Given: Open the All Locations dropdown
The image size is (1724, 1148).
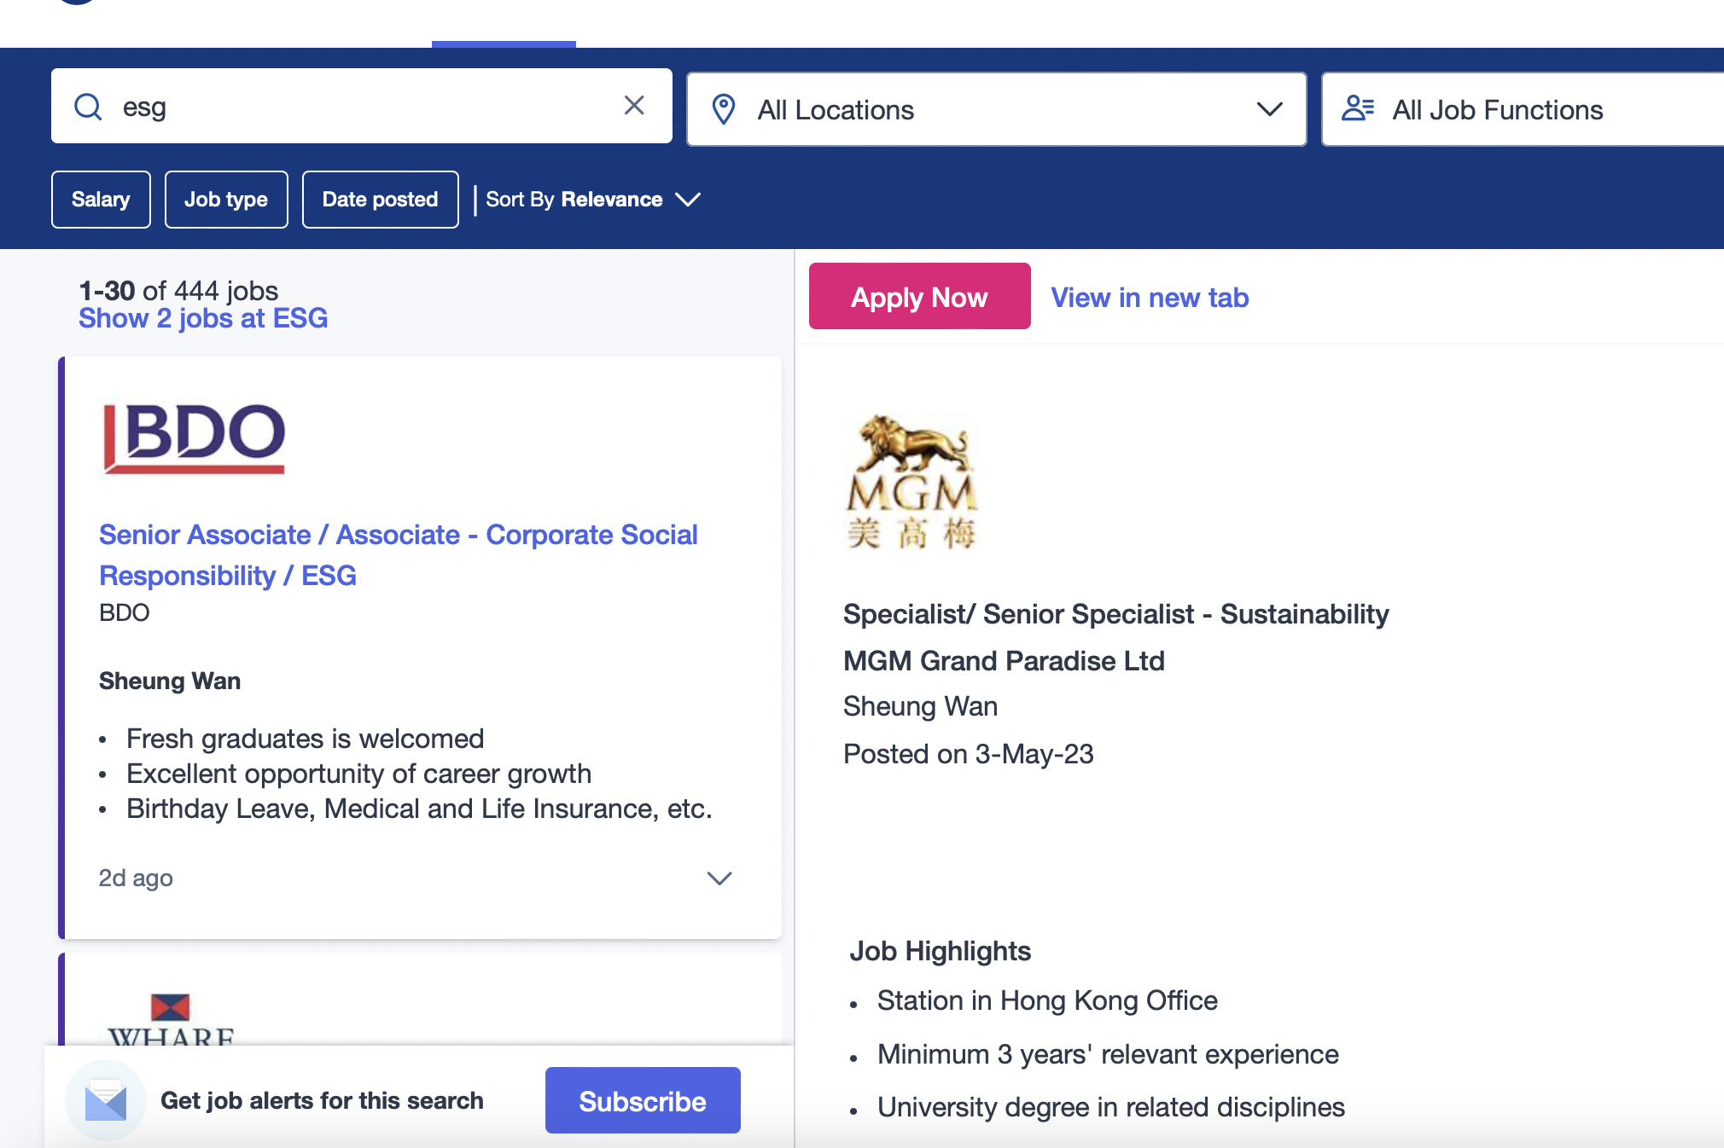Looking at the screenshot, I should tap(996, 109).
